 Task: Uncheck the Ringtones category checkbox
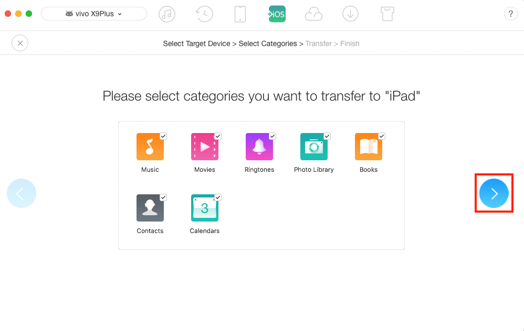(273, 136)
